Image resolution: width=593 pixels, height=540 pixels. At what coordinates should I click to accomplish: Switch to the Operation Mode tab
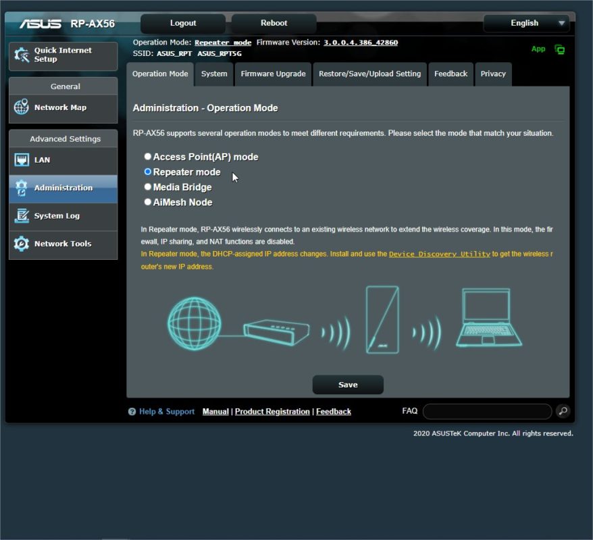coord(160,74)
